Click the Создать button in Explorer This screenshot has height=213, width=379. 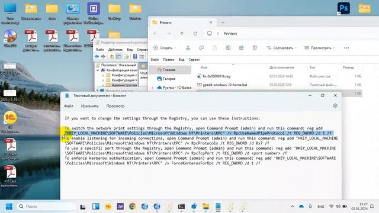(x=165, y=48)
